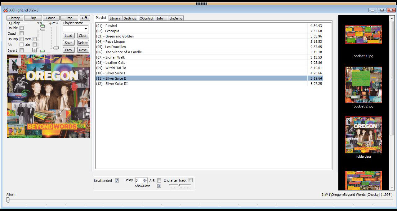Click the V-0 volume slider handle
Image resolution: width=397 pixels, height=211 pixels.
(x=43, y=29)
